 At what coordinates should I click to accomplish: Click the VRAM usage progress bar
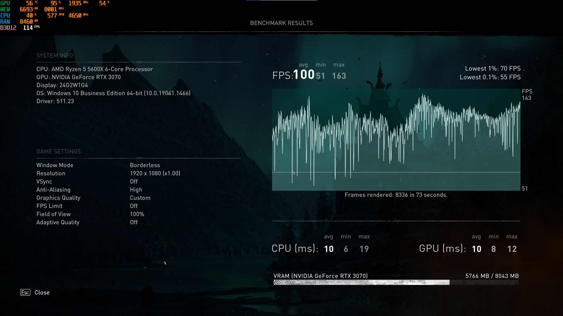(396, 282)
